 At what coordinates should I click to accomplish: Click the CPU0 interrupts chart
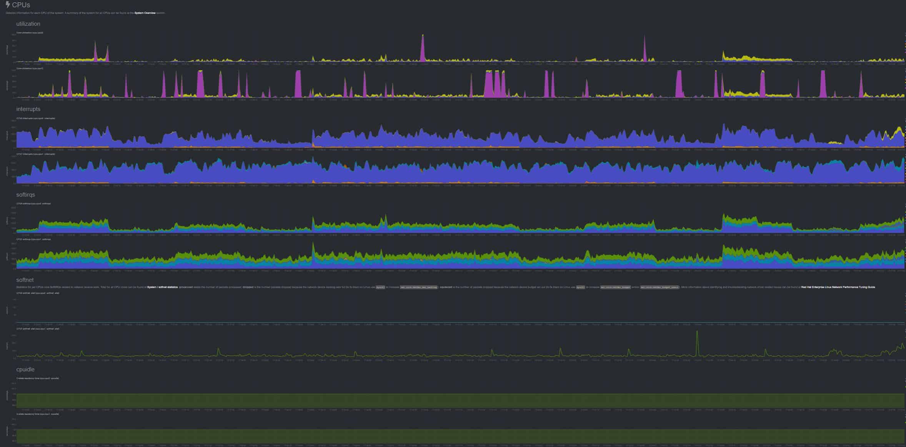point(460,134)
